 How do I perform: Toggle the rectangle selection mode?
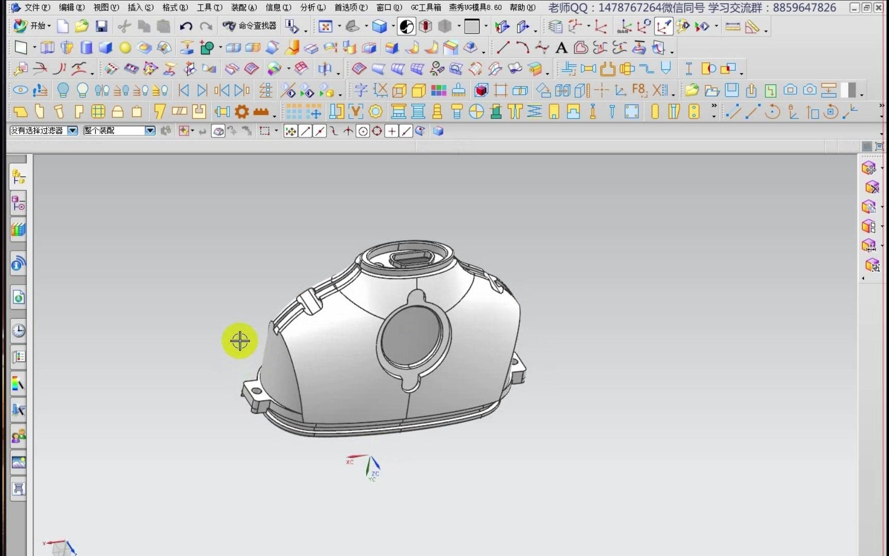(265, 131)
